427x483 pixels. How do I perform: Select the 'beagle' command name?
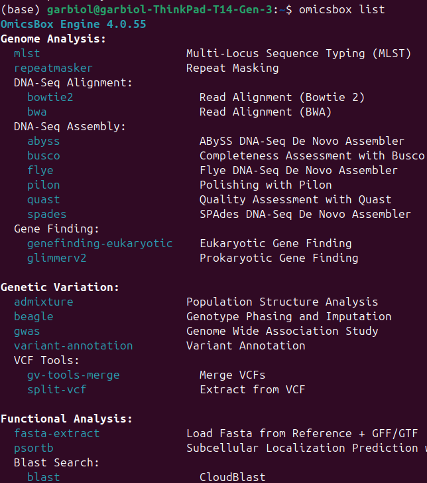(x=34, y=317)
